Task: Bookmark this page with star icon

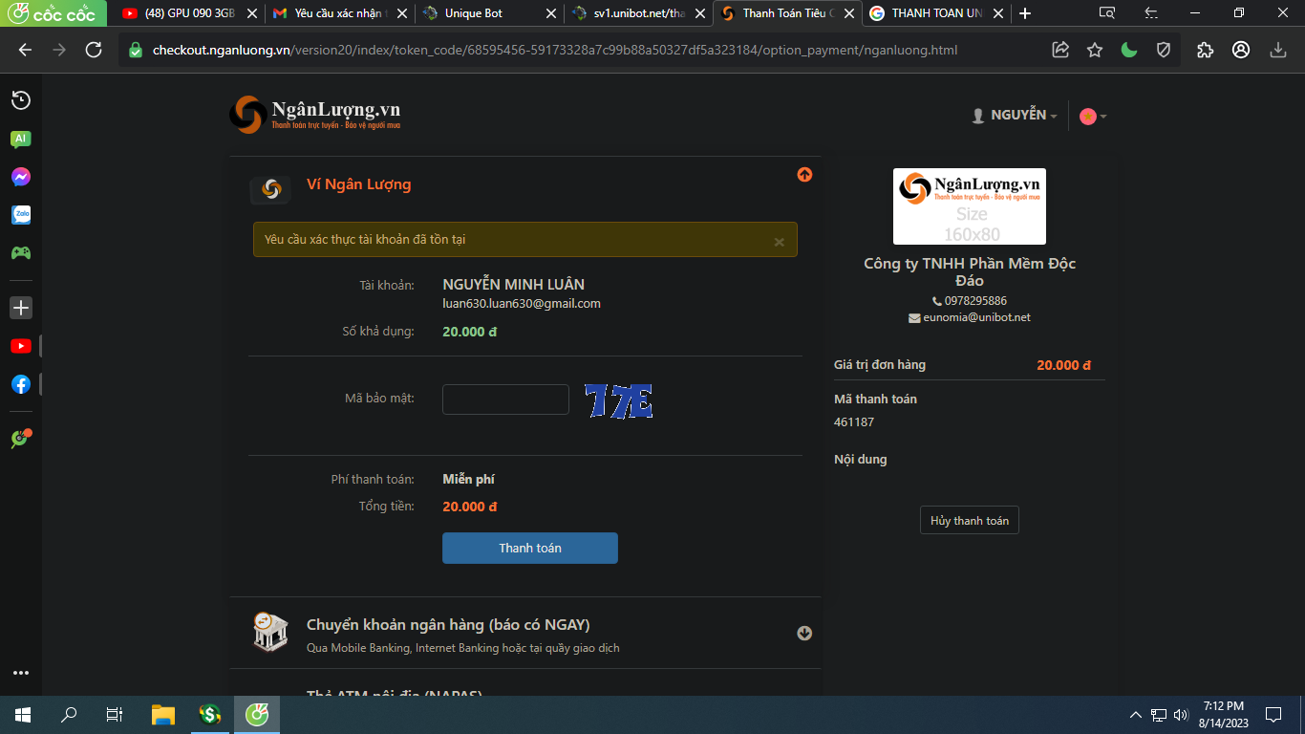Action: pyautogui.click(x=1095, y=50)
